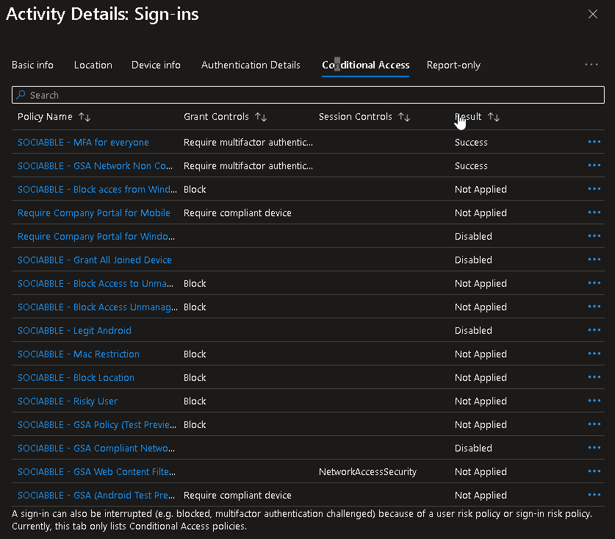Open ellipsis menu for GSA Network Non Co... row

pos(594,165)
